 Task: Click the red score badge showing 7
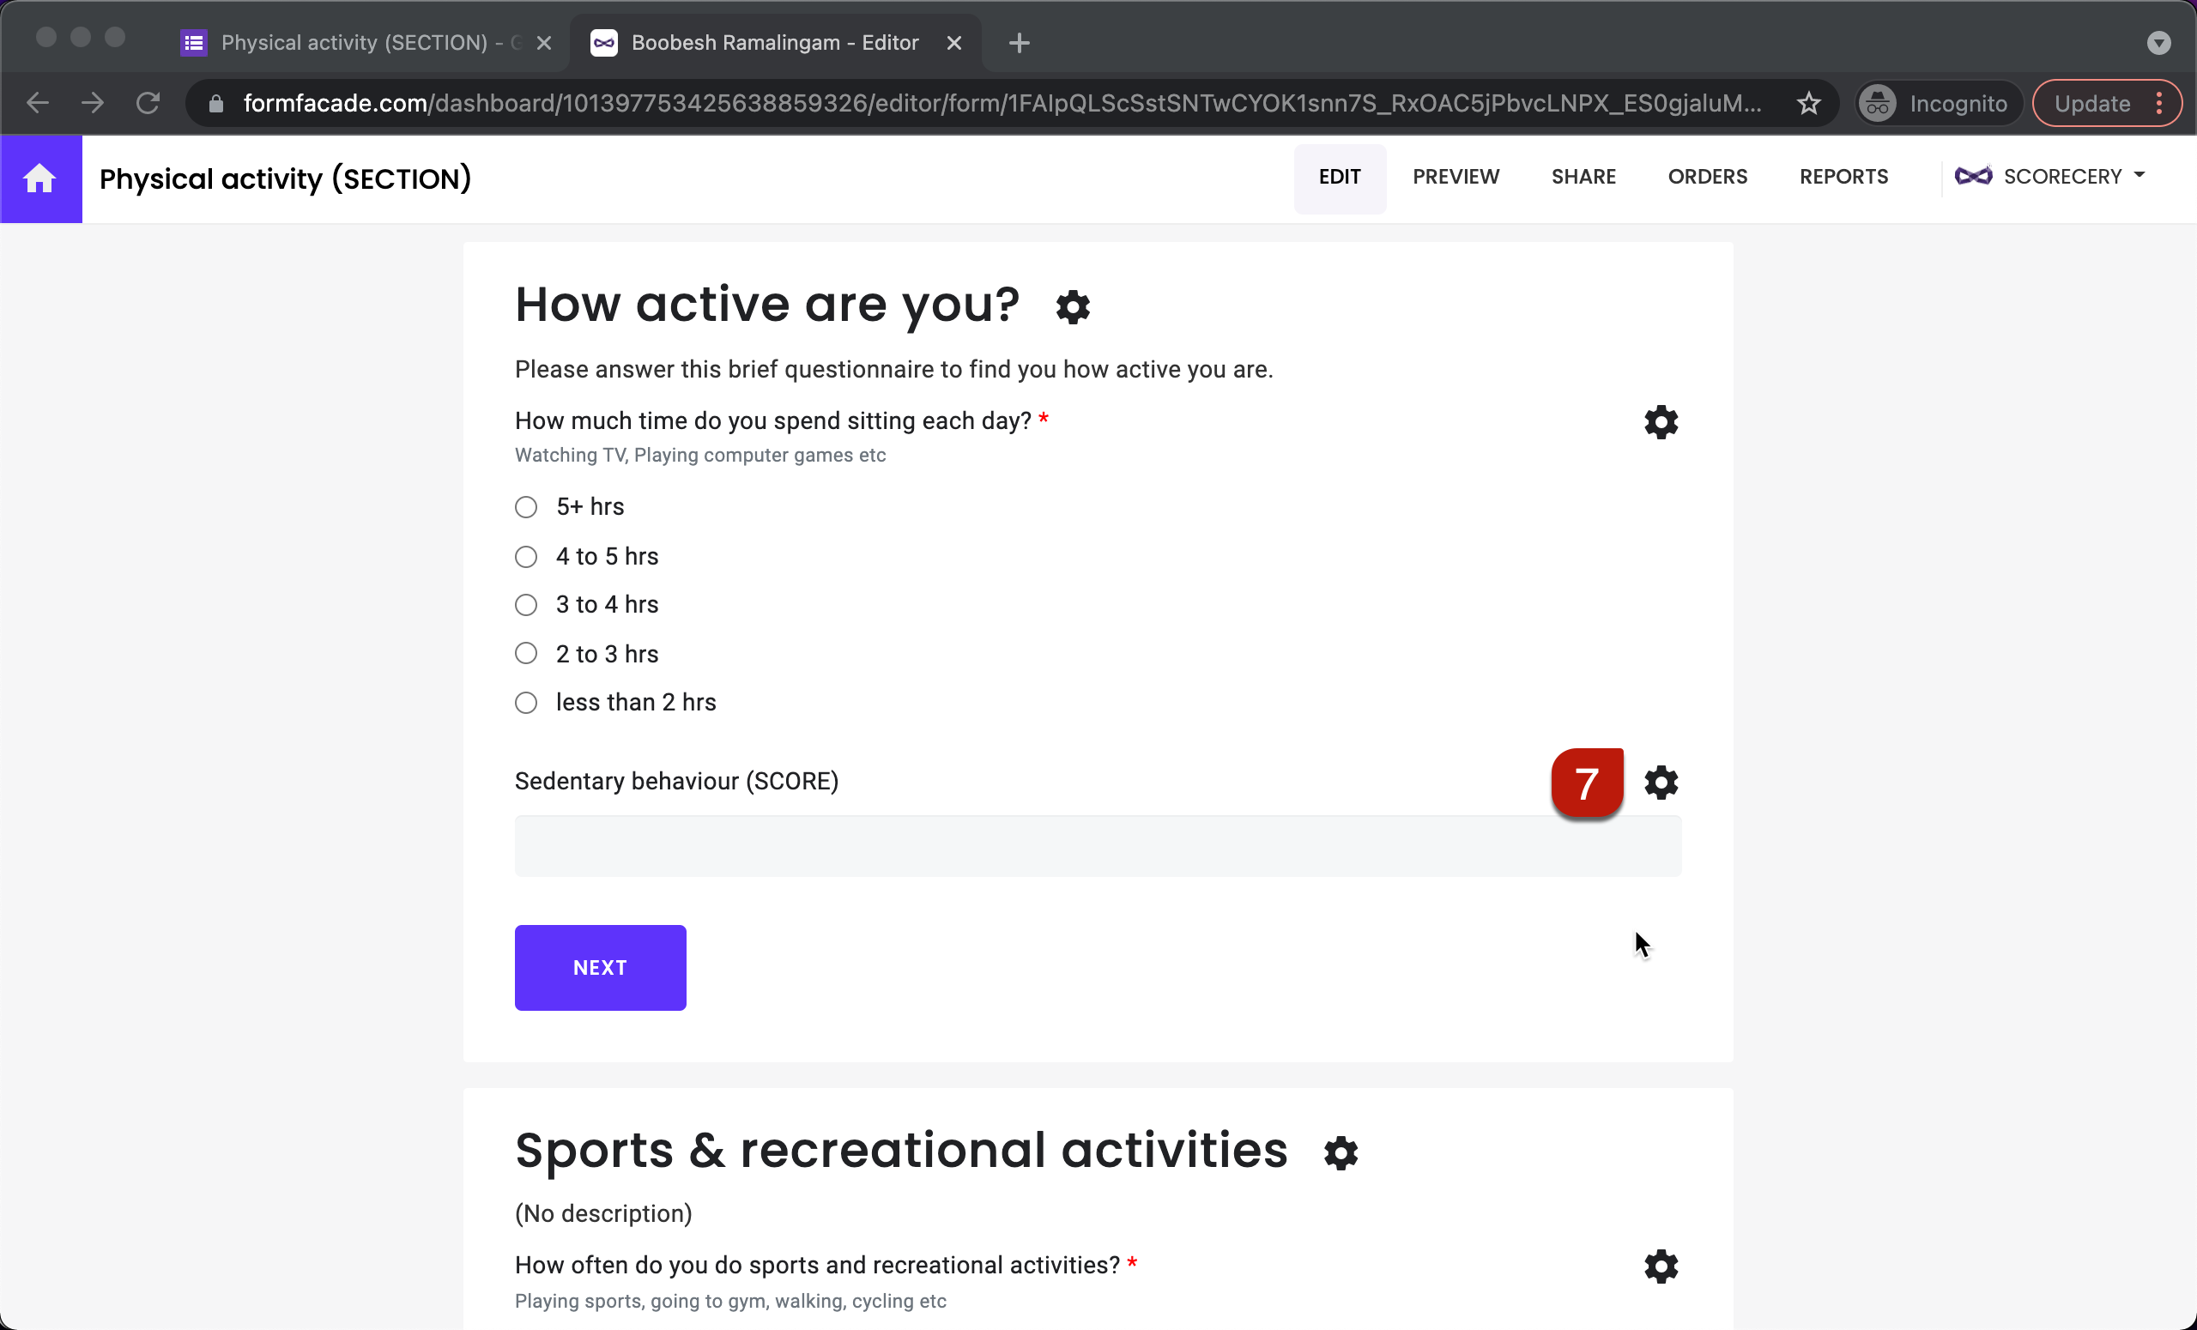click(1587, 783)
